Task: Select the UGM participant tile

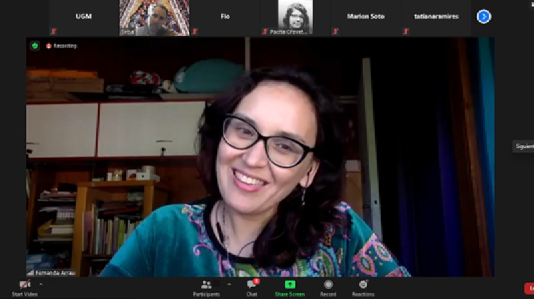Action: point(83,18)
